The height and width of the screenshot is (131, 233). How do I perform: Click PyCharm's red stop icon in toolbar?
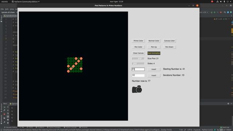[221, 12]
